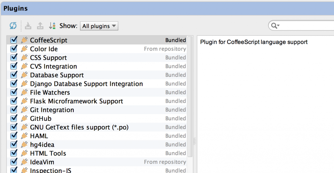The height and width of the screenshot is (173, 334).
Task: Click the sort plugins by status icon
Action: [x=52, y=26]
